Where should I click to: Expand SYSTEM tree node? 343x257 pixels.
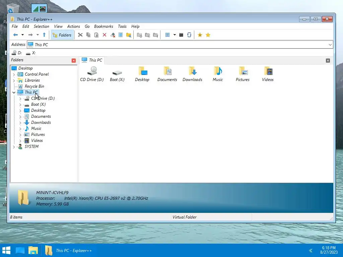14,147
